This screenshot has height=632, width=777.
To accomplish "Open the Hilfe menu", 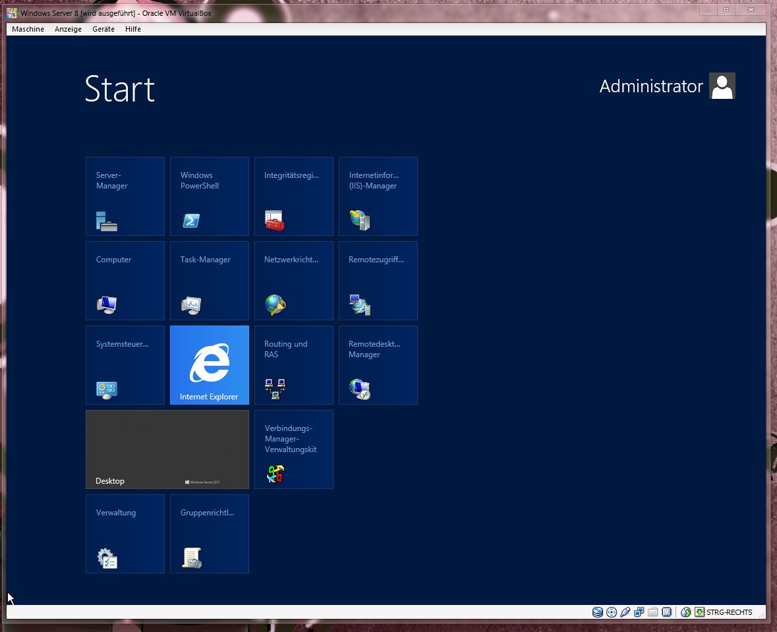I will coord(133,29).
